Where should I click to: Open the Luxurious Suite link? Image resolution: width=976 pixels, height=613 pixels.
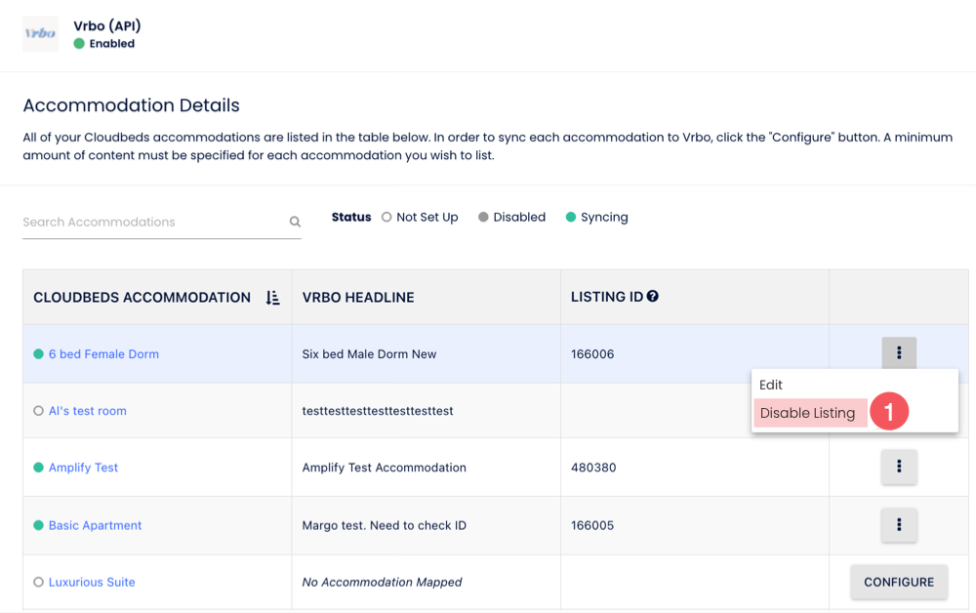click(x=92, y=582)
